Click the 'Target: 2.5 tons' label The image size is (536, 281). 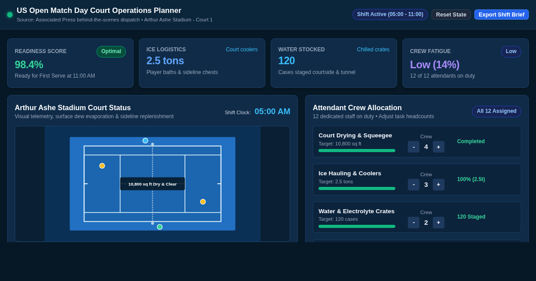335,182
